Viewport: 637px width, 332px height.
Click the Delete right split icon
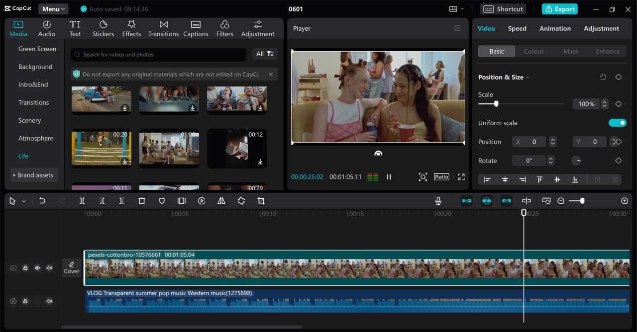(122, 201)
